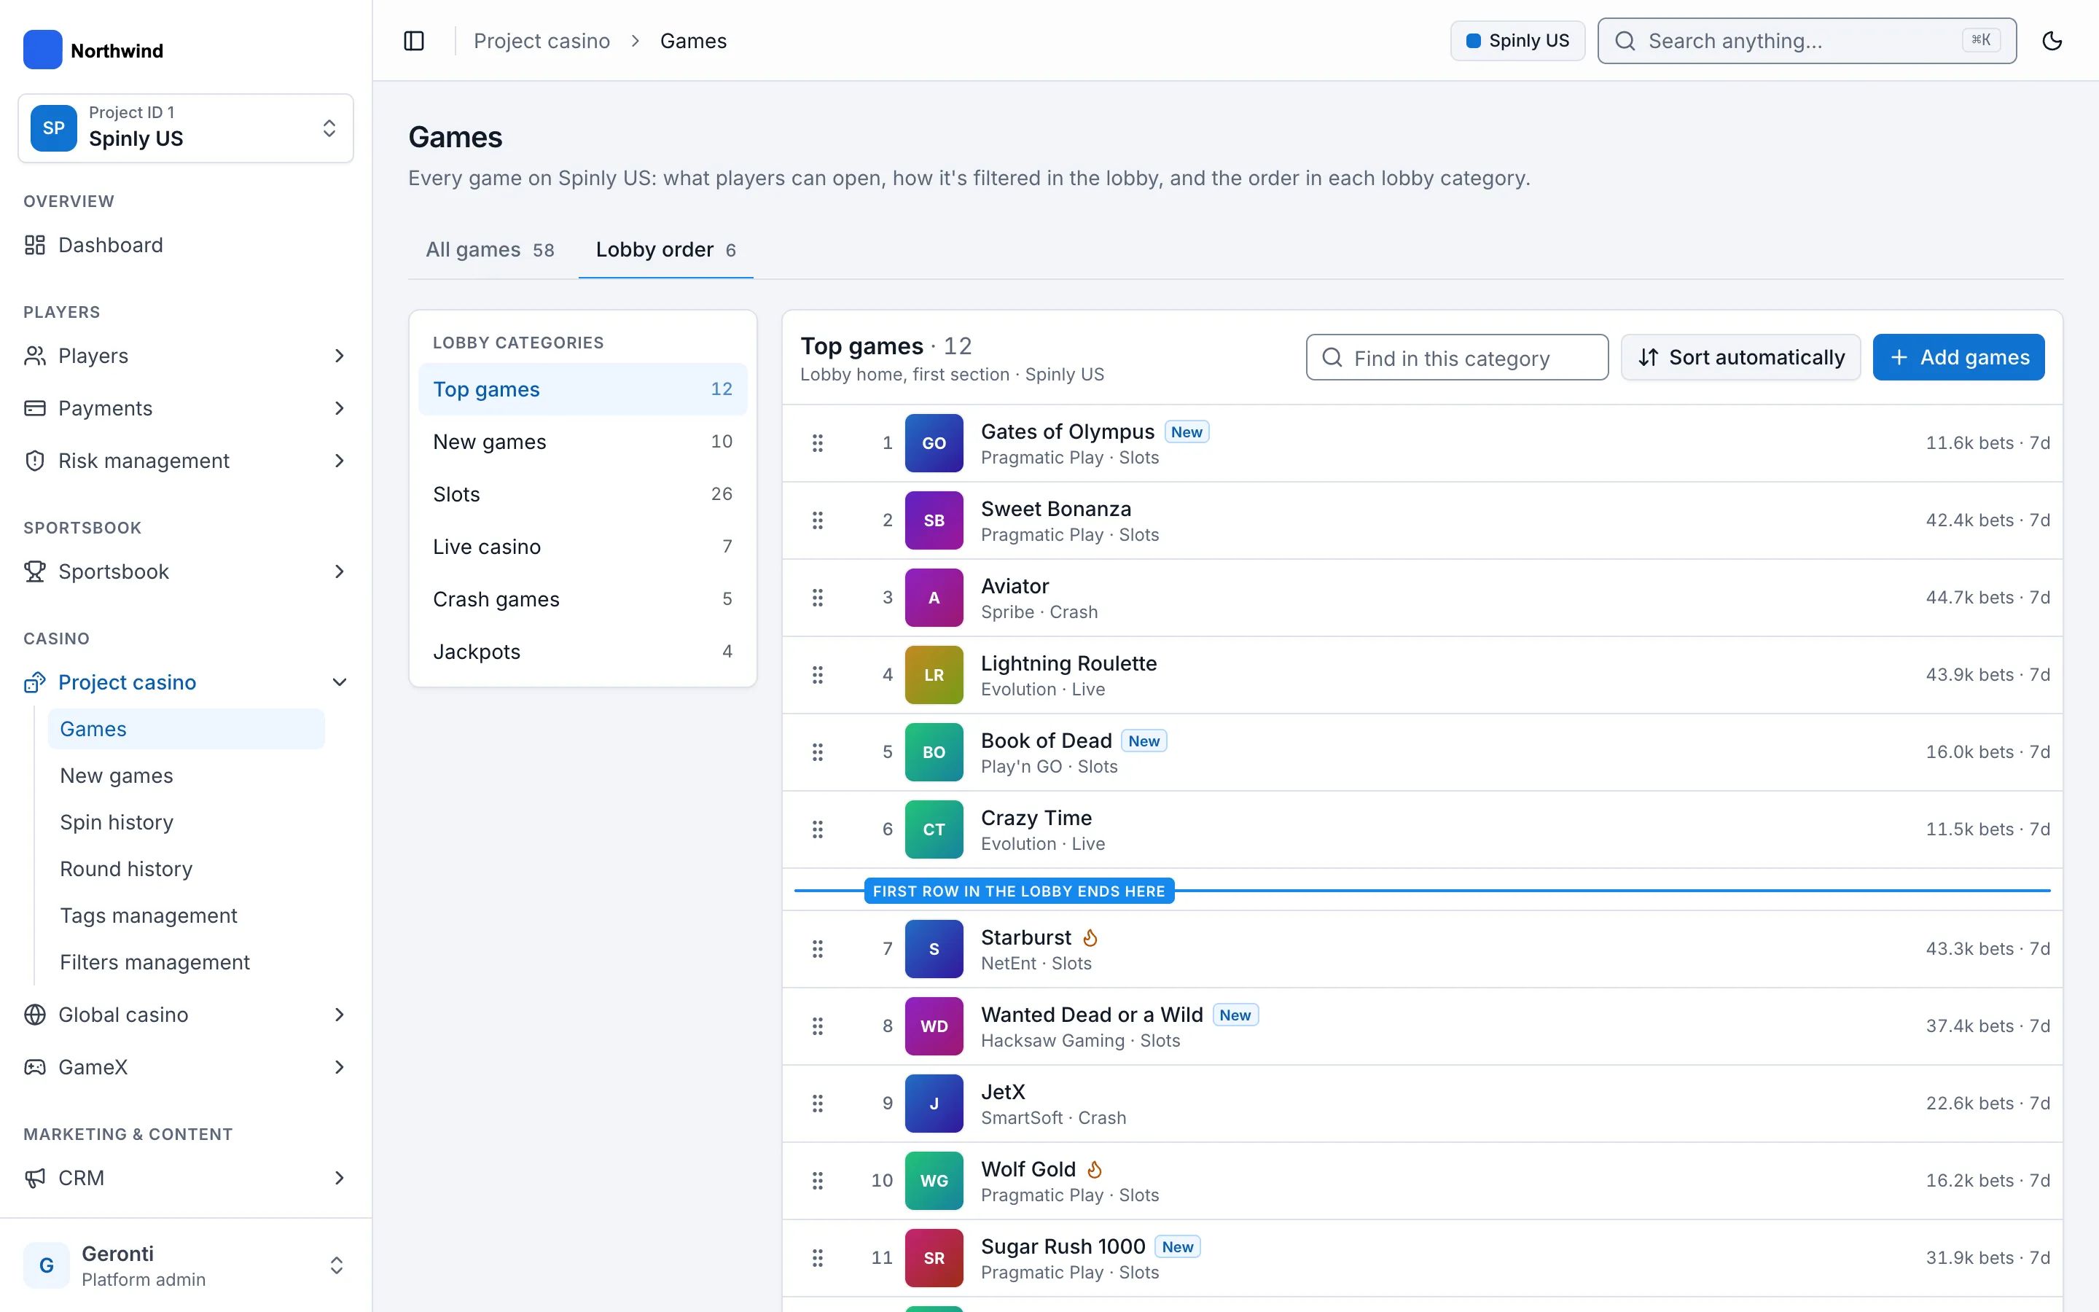Open the Project casino breadcrumb link
The height and width of the screenshot is (1312, 2099).
(542, 41)
